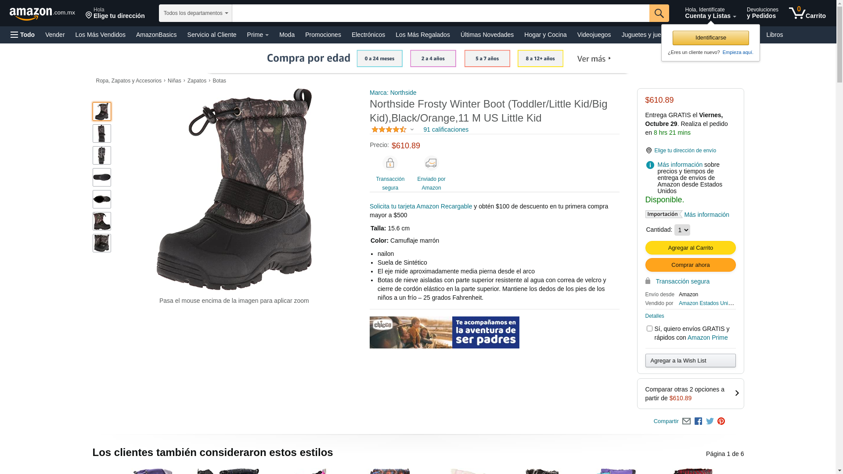Expand star rating breakdown arrow
This screenshot has height=474, width=843.
pyautogui.click(x=412, y=130)
